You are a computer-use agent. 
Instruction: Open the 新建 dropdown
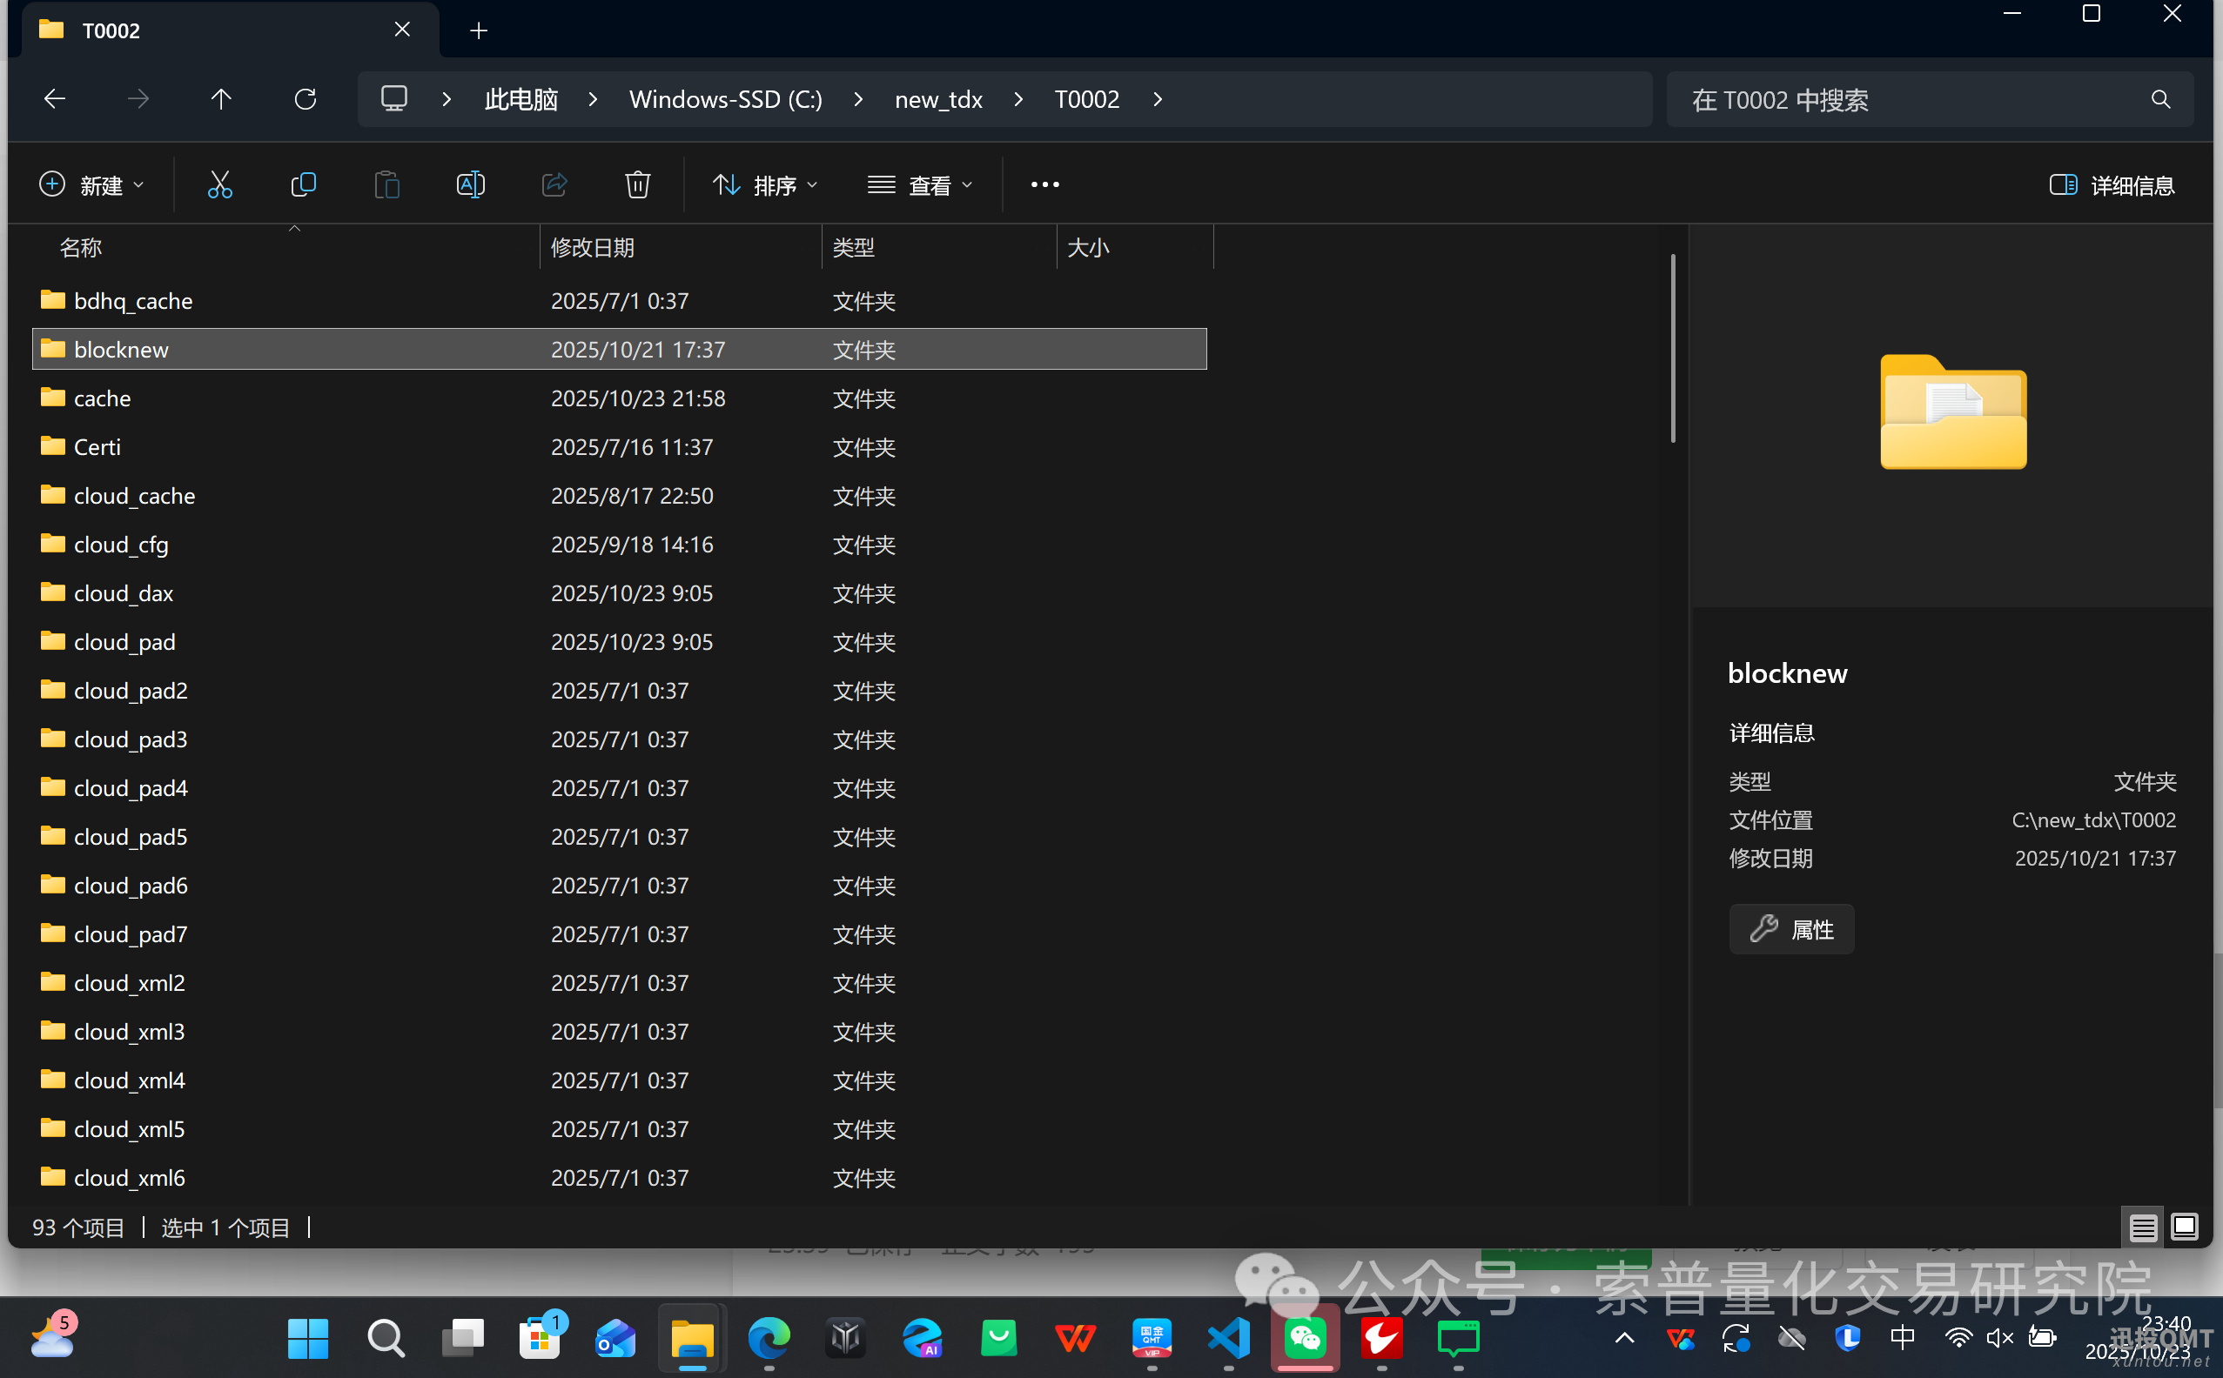pyautogui.click(x=92, y=185)
